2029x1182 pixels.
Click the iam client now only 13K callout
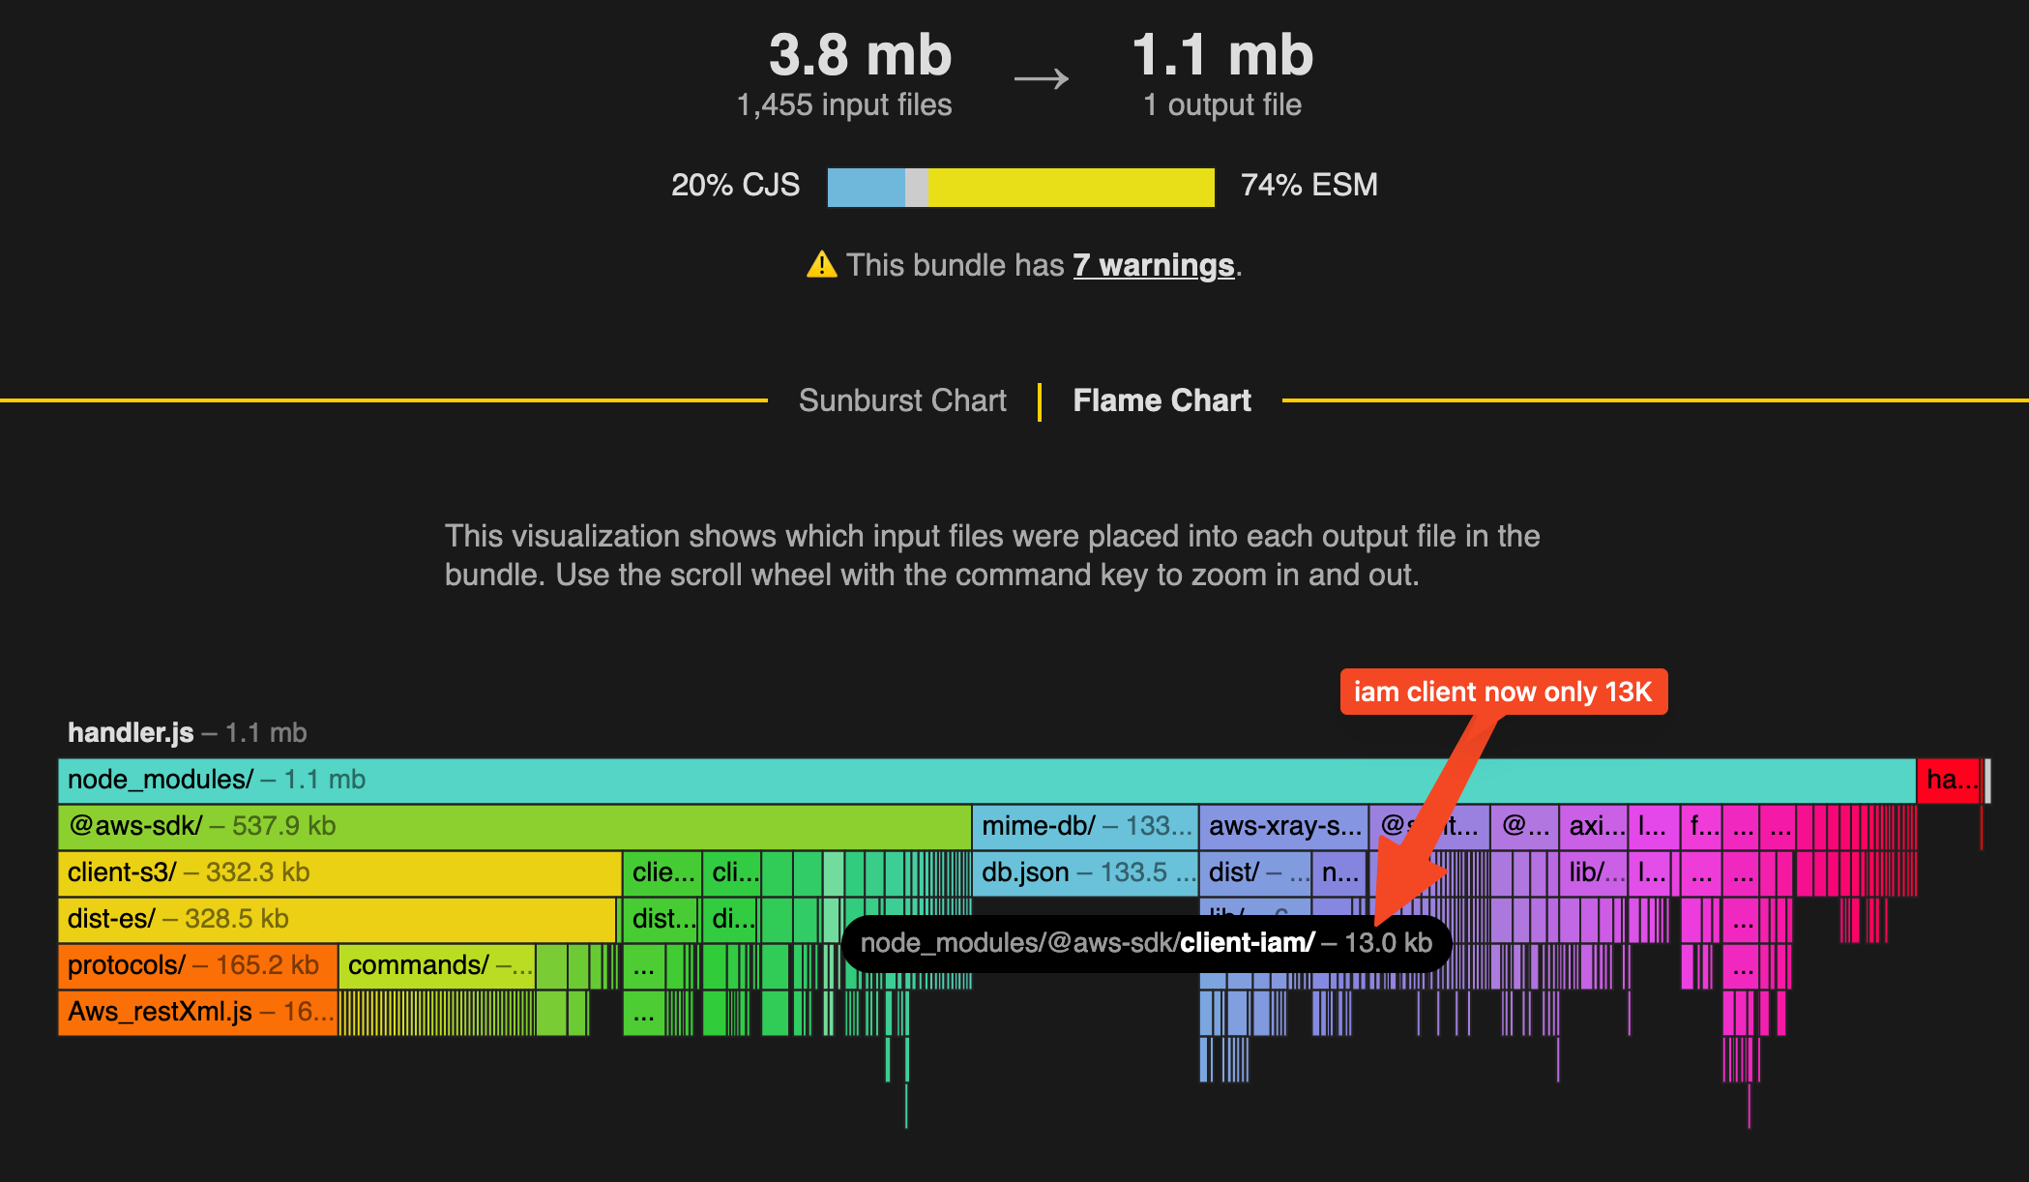tap(1503, 693)
